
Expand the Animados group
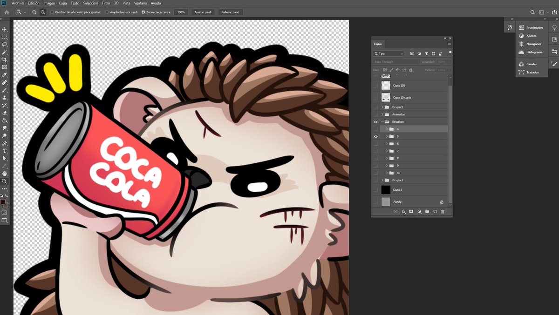tap(382, 114)
